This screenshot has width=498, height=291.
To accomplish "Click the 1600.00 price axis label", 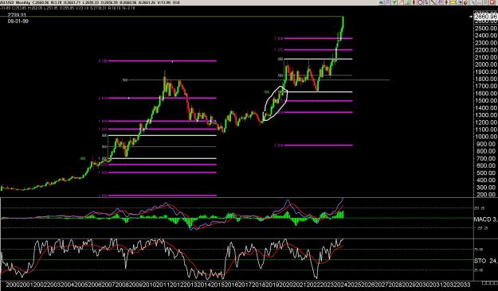I will (486, 93).
